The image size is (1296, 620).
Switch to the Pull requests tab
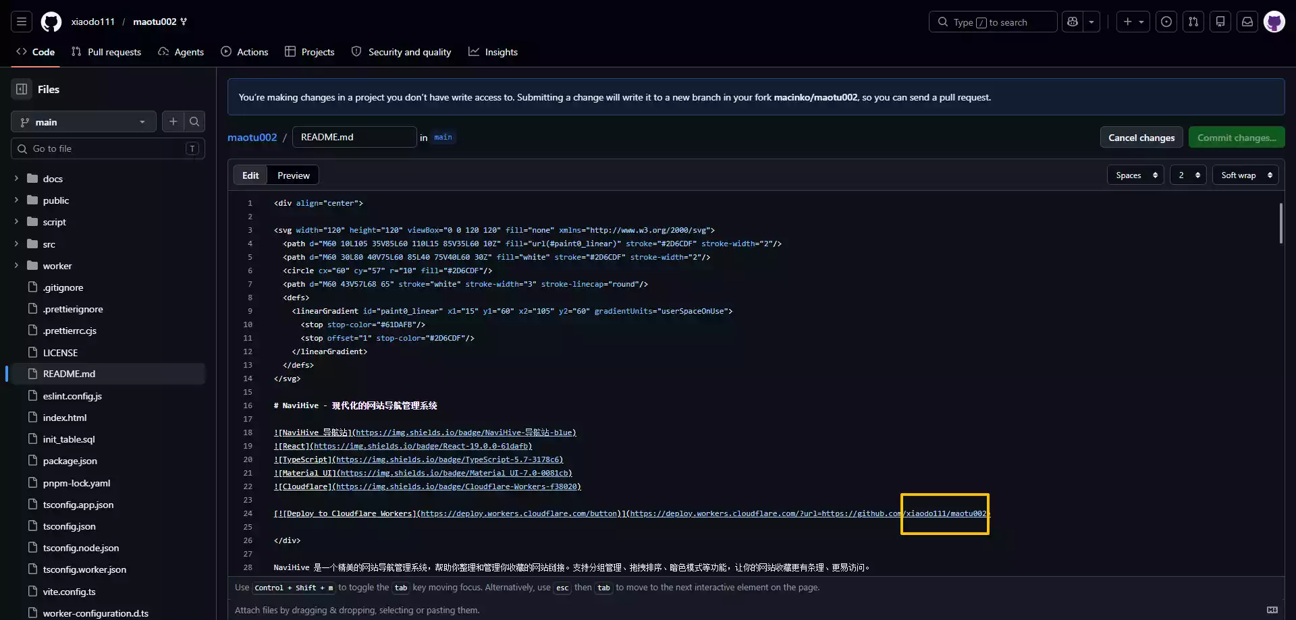tap(107, 52)
